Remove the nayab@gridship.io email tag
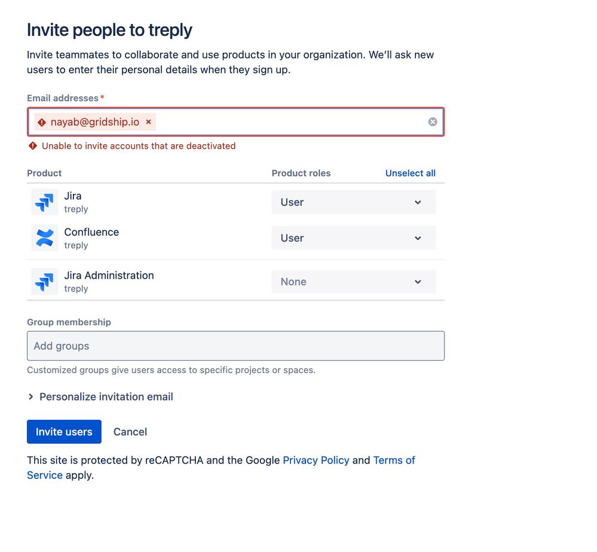Screen dimensions: 597x552 (x=148, y=122)
